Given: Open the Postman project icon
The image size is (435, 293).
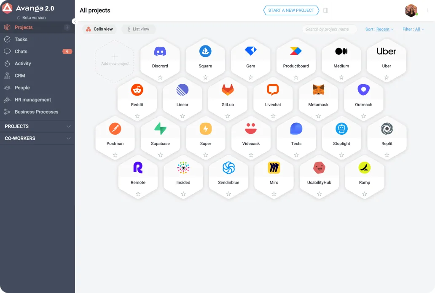Looking at the screenshot, I should 115,129.
